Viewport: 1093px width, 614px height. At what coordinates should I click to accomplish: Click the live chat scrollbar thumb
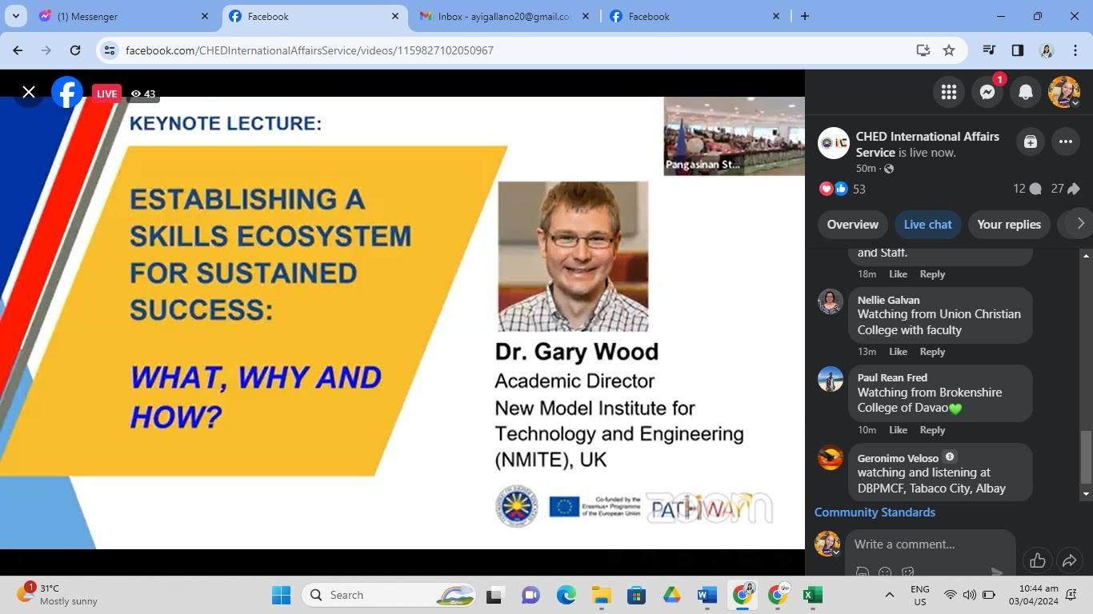coord(1086,457)
